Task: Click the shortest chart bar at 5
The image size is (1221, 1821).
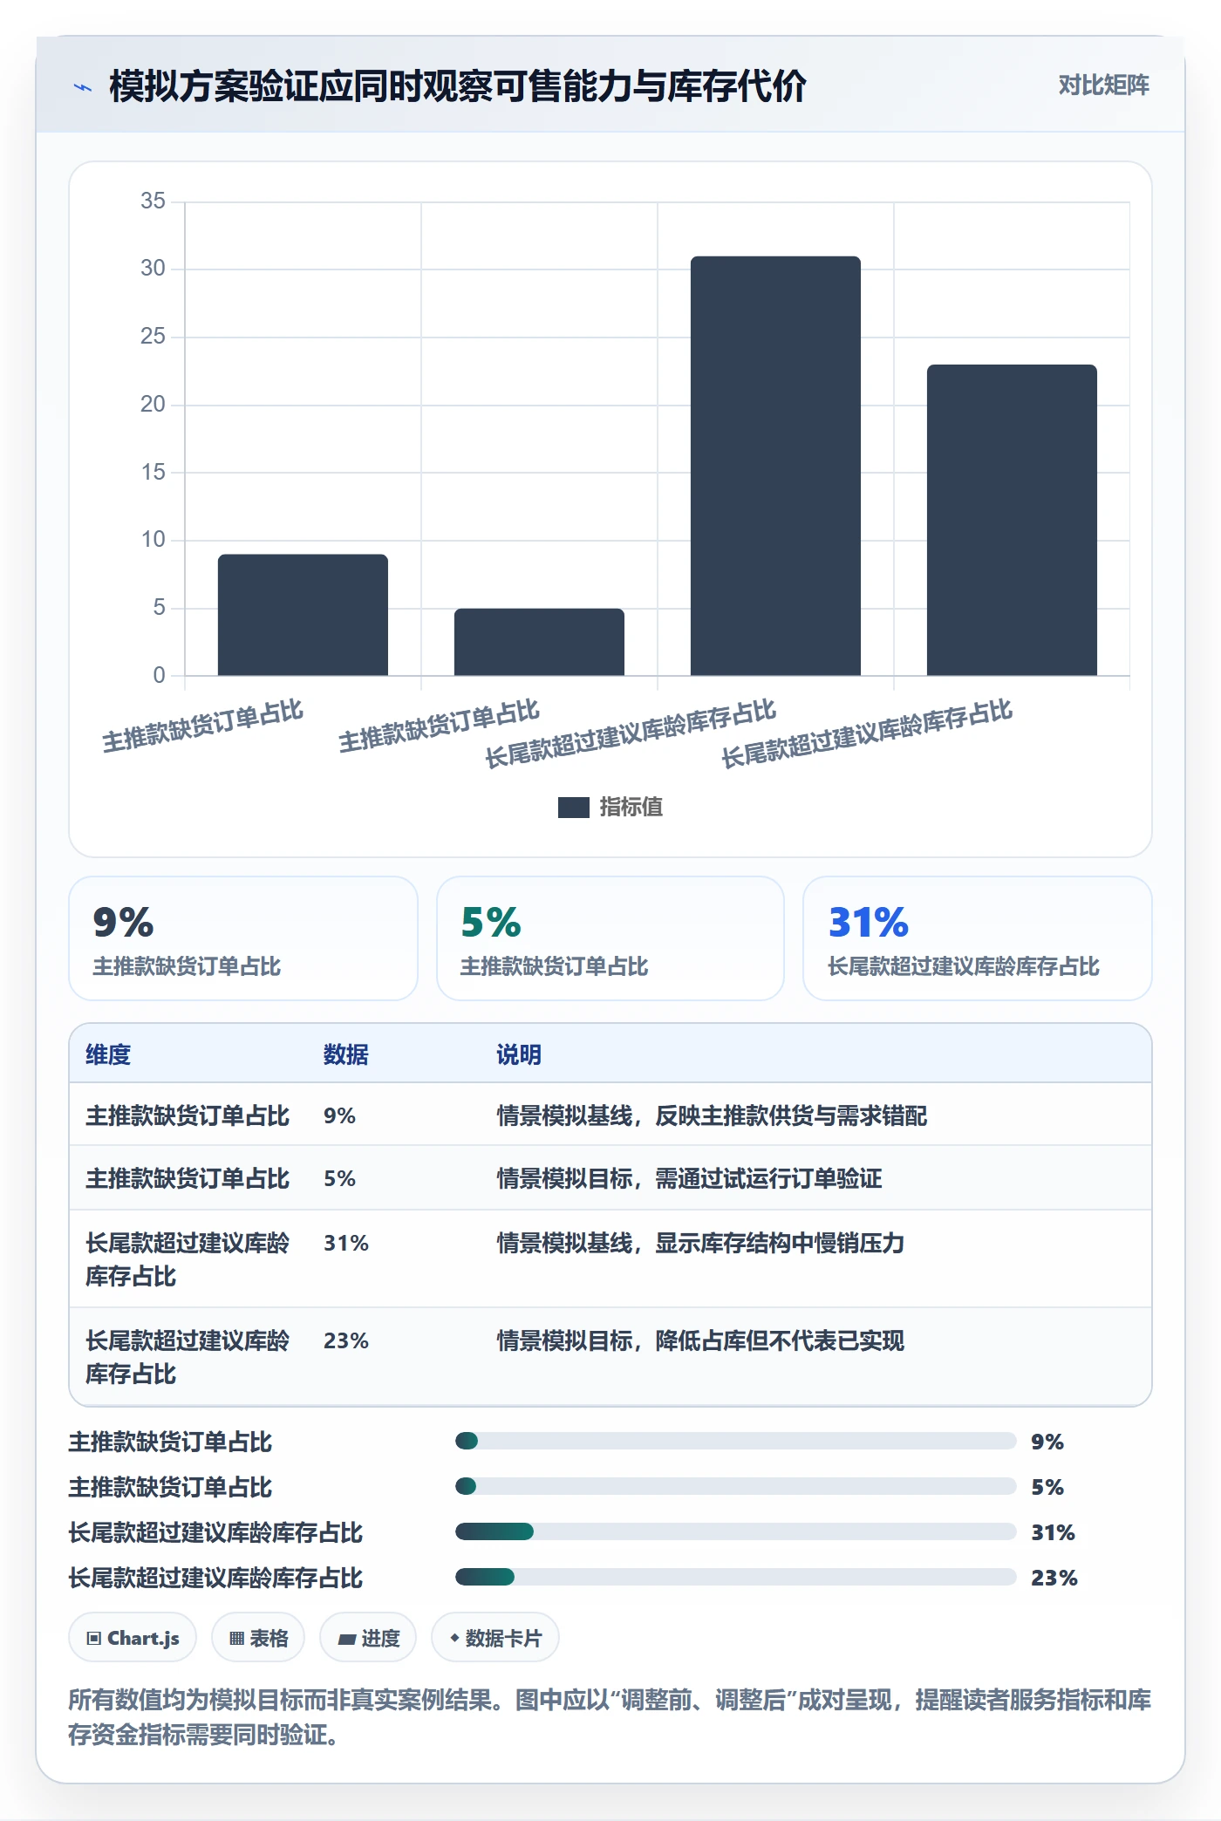Action: point(539,642)
